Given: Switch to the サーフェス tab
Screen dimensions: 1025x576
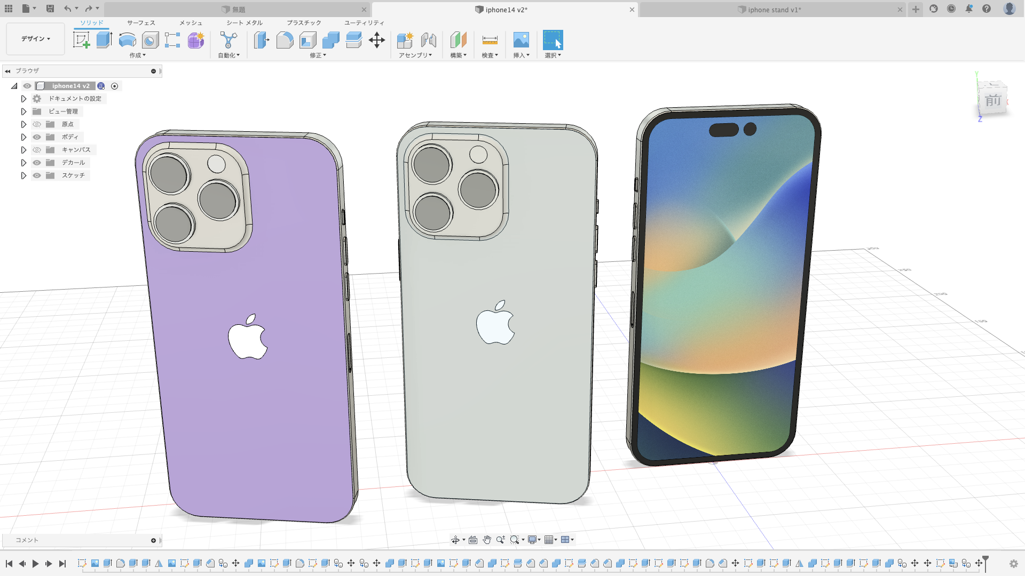Looking at the screenshot, I should (141, 23).
